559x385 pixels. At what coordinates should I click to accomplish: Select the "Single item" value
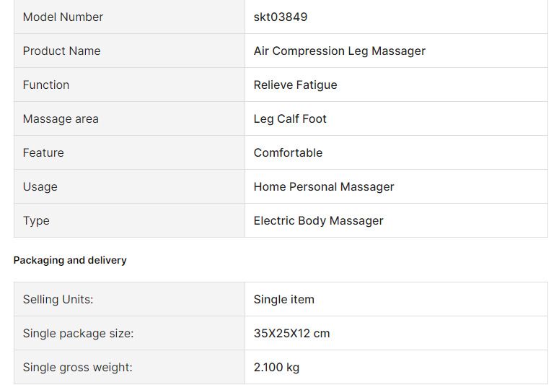point(283,299)
